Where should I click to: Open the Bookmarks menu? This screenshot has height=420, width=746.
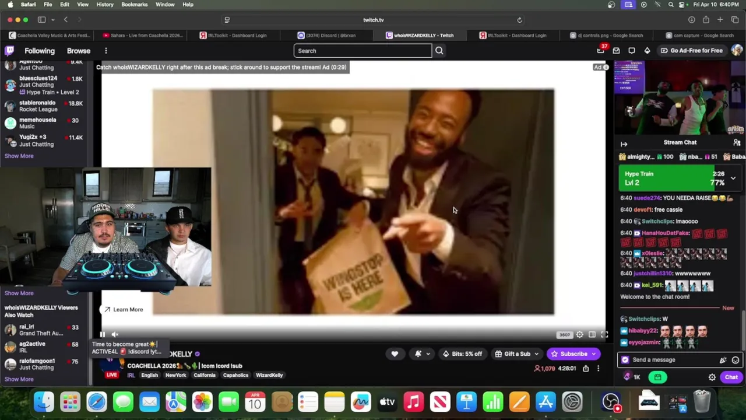tap(135, 5)
